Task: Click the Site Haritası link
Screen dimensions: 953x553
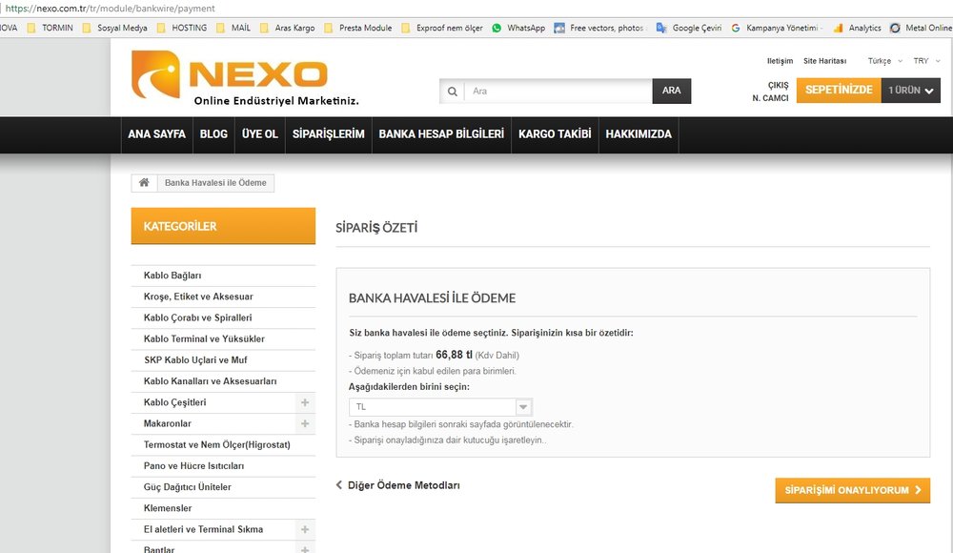Action: (x=824, y=61)
